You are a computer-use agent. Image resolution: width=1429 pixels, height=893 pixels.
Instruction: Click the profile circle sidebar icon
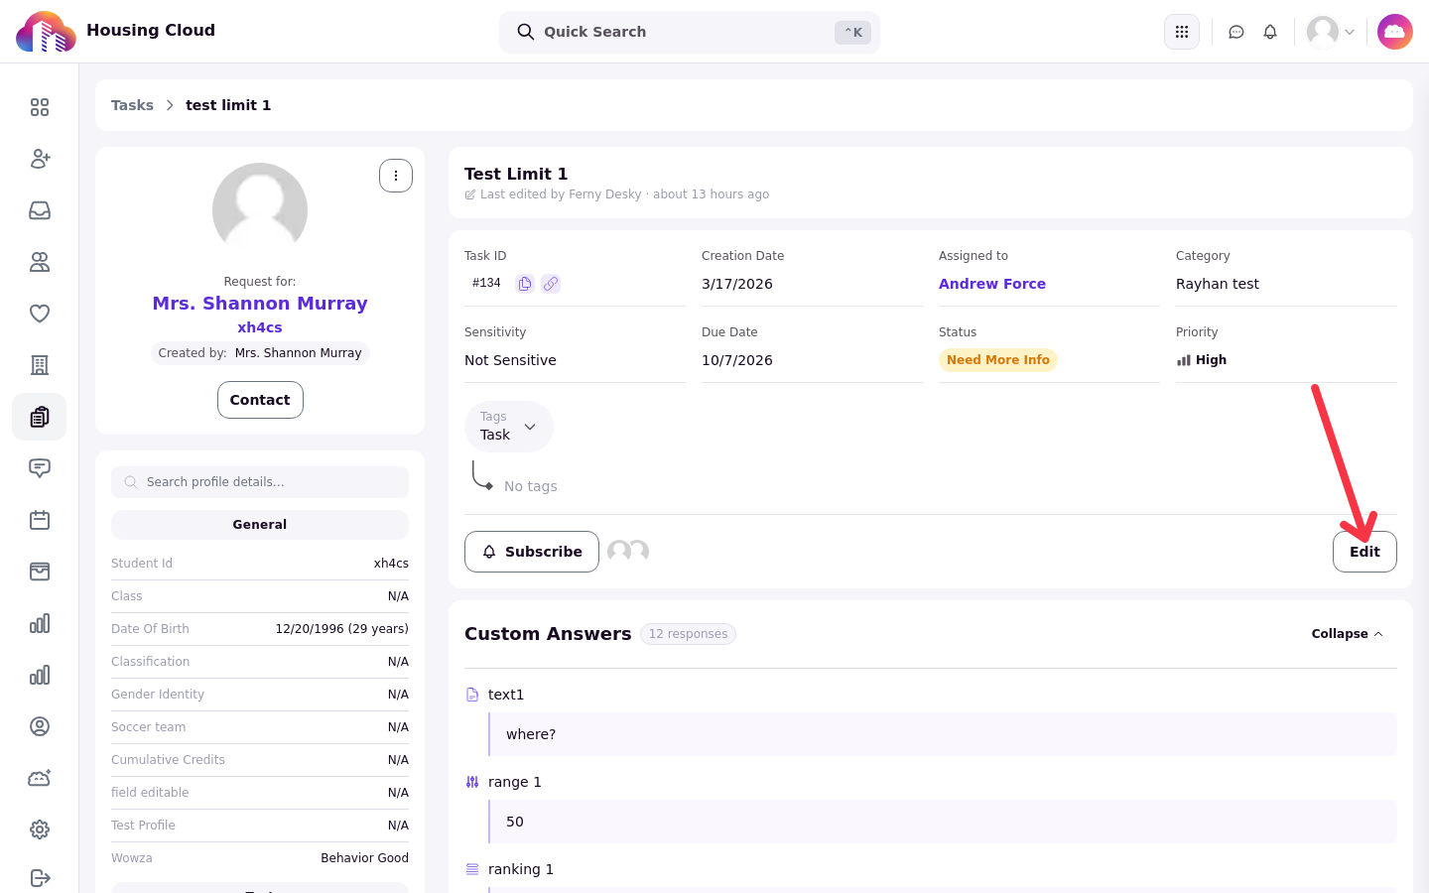click(x=40, y=726)
